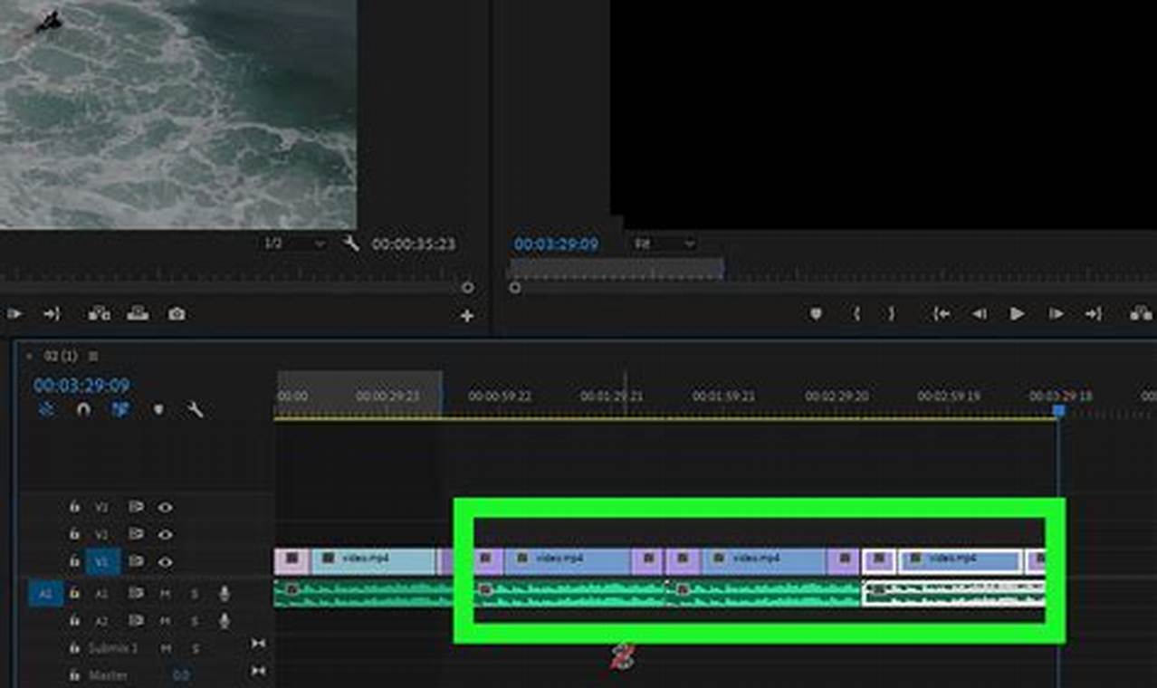The height and width of the screenshot is (688, 1157).
Task: Select the light teal video.mp4 clip
Action: [373, 560]
